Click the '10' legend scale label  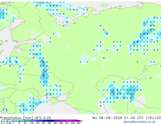(x=32, y=123)
